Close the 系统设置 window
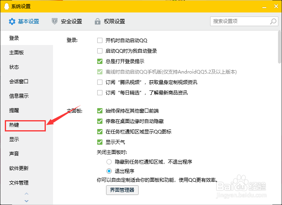This screenshot has width=282, height=205. point(276,6)
